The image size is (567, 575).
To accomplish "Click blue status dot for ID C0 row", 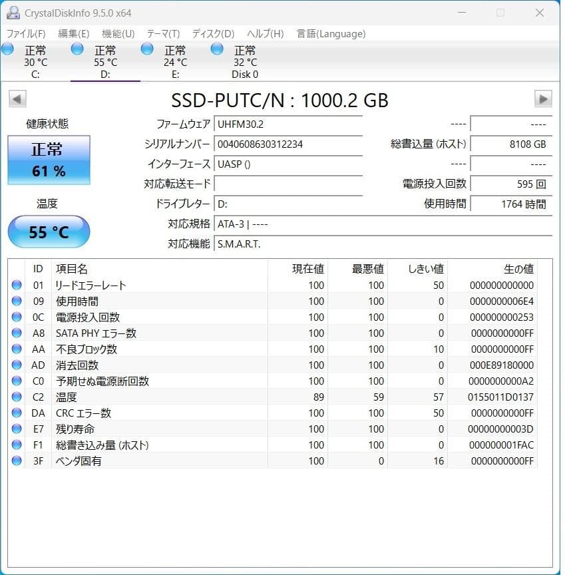I will pyautogui.click(x=17, y=381).
